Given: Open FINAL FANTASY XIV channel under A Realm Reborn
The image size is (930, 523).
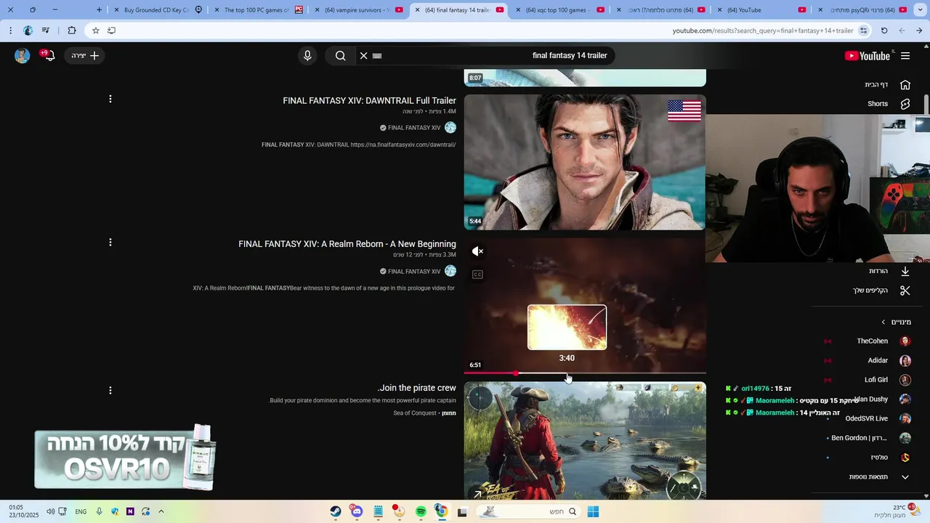Looking at the screenshot, I should click(x=413, y=272).
